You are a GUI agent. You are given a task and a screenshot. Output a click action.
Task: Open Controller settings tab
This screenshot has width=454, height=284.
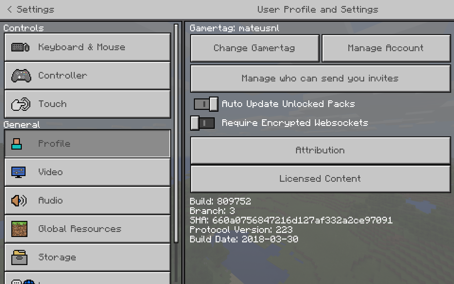[88, 76]
